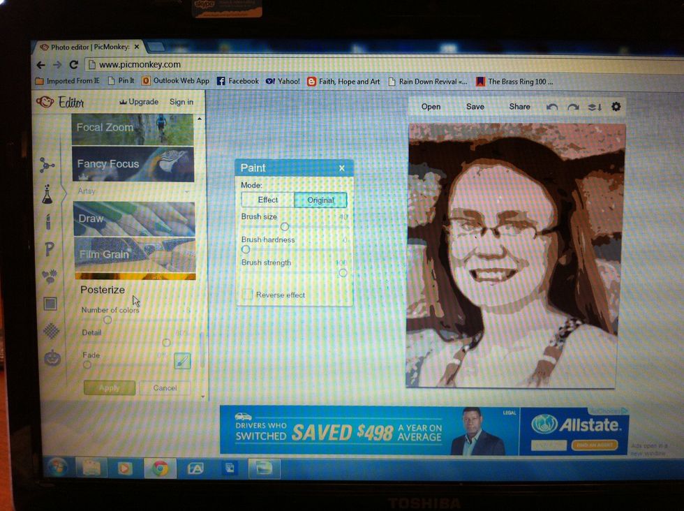Screen dimensions: 684x511
Task: Click the Upgrade link
Action: tap(139, 102)
